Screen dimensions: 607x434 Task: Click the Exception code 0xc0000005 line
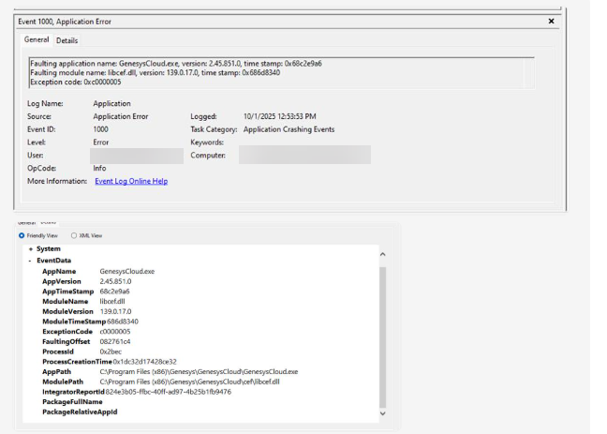click(x=76, y=82)
